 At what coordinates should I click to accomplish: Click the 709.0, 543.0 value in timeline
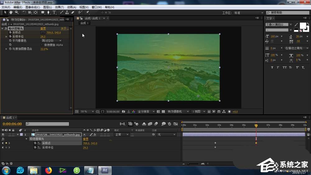90,143
